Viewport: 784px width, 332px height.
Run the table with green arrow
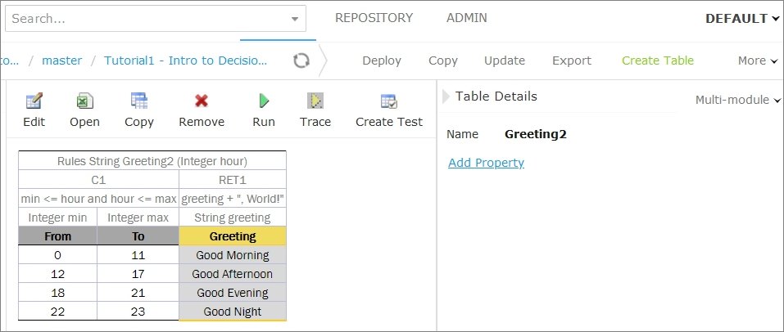[264, 101]
